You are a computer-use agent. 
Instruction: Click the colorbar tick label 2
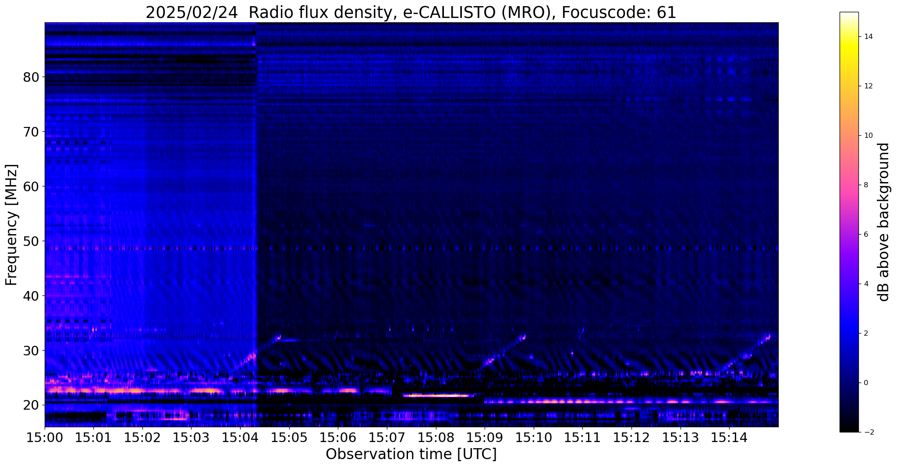pyautogui.click(x=866, y=334)
